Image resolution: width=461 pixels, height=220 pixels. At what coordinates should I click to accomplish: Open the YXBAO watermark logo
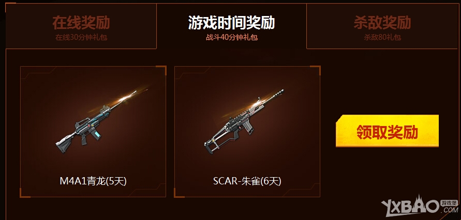420,207
